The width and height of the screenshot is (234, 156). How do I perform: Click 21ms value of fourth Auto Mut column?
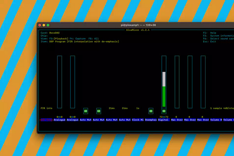click(x=125, y=108)
